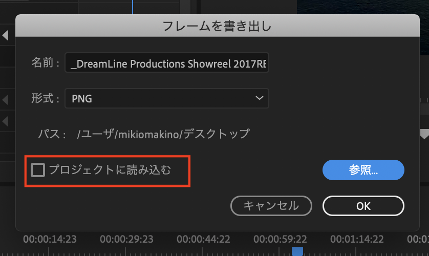Click the lower dimmed left-pointing triangle
This screenshot has height=256, width=429.
[6, 121]
